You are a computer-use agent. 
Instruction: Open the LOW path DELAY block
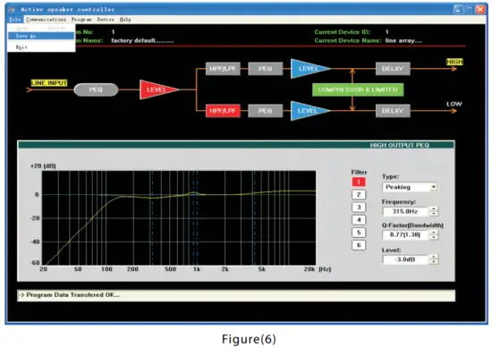click(393, 111)
